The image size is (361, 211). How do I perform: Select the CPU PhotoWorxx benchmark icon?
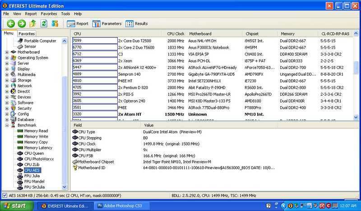20,159
